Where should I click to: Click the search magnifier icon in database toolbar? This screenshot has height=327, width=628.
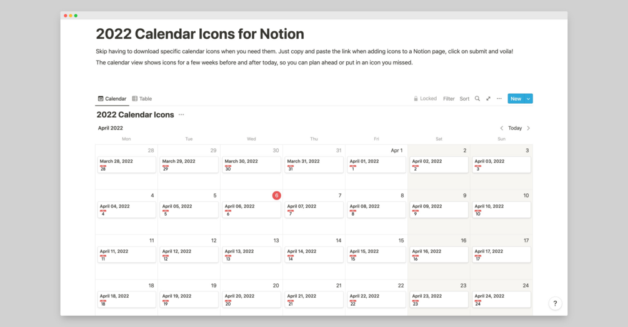477,99
